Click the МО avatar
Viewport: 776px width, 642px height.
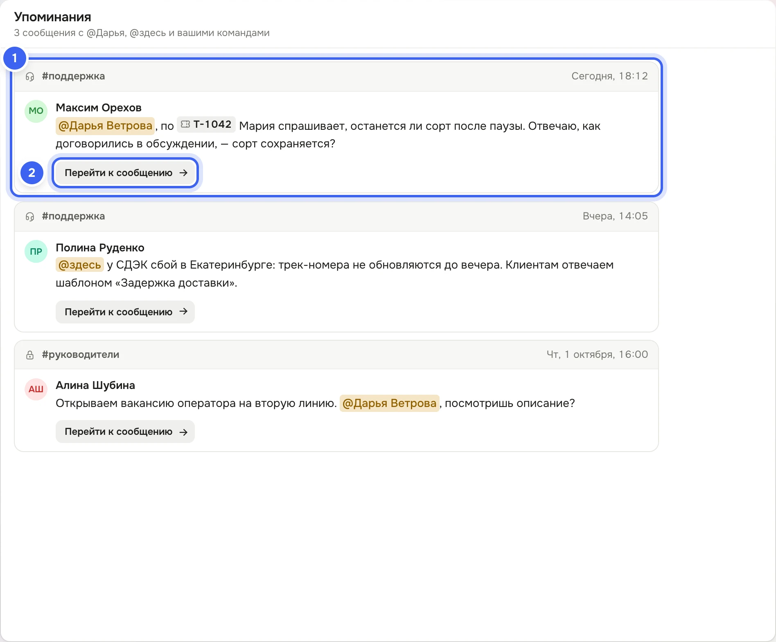[x=36, y=111]
